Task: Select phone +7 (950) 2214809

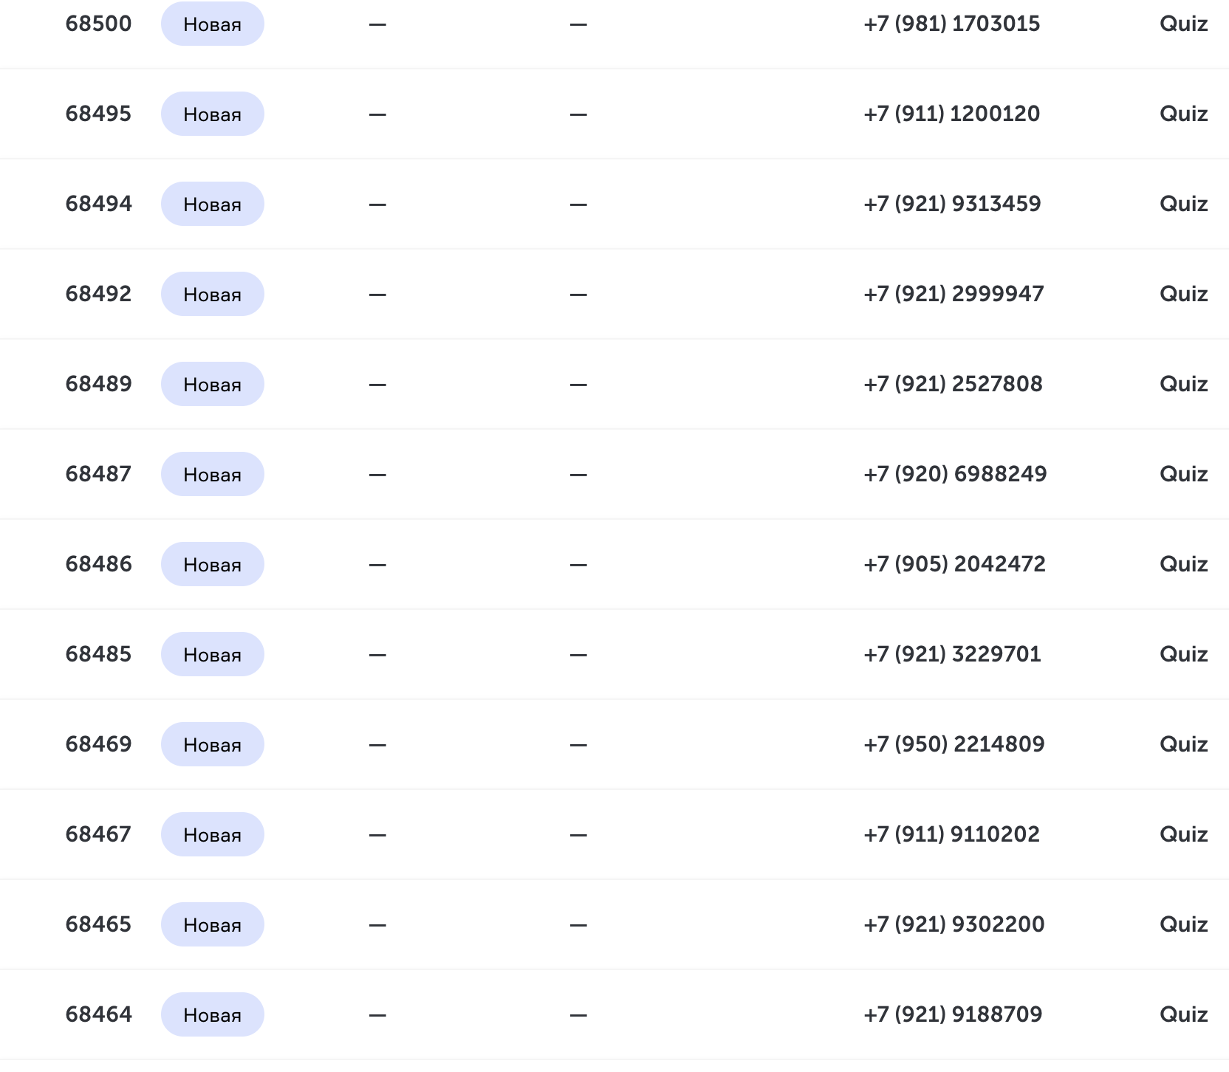Action: (954, 744)
